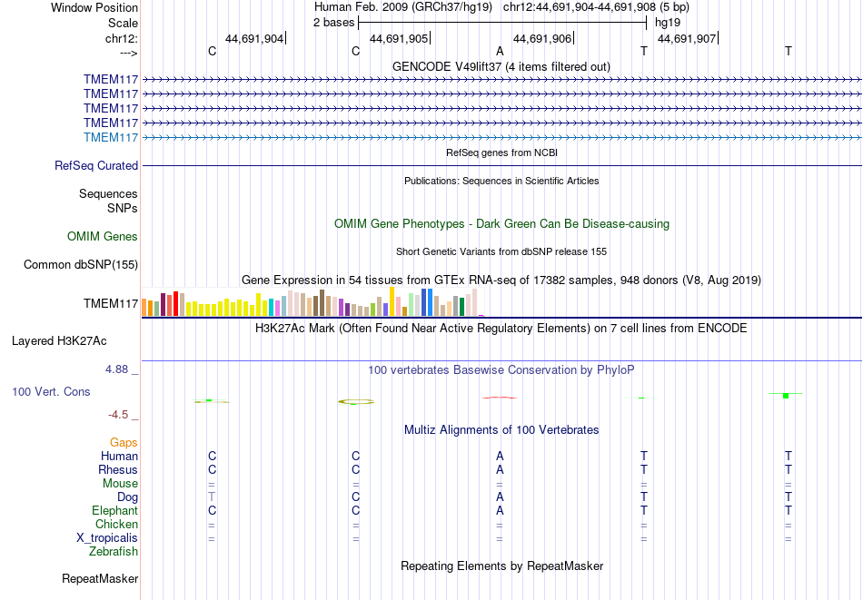Click the Mouse species label
The width and height of the screenshot is (863, 600).
[120, 484]
